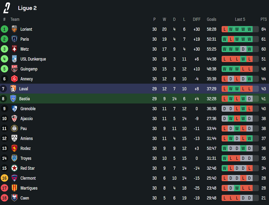Click the Caen team badge
Image resolution: width=269 pixels, height=205 pixels.
[14, 198]
